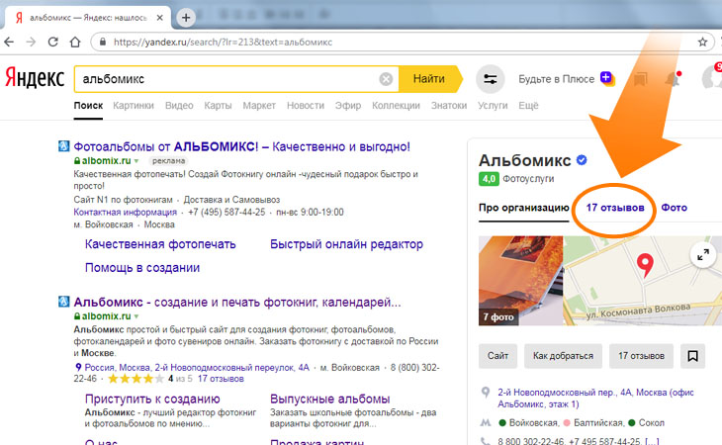The width and height of the screenshot is (722, 445).
Task: Click the 17 отзывов button below map
Action: tap(641, 356)
